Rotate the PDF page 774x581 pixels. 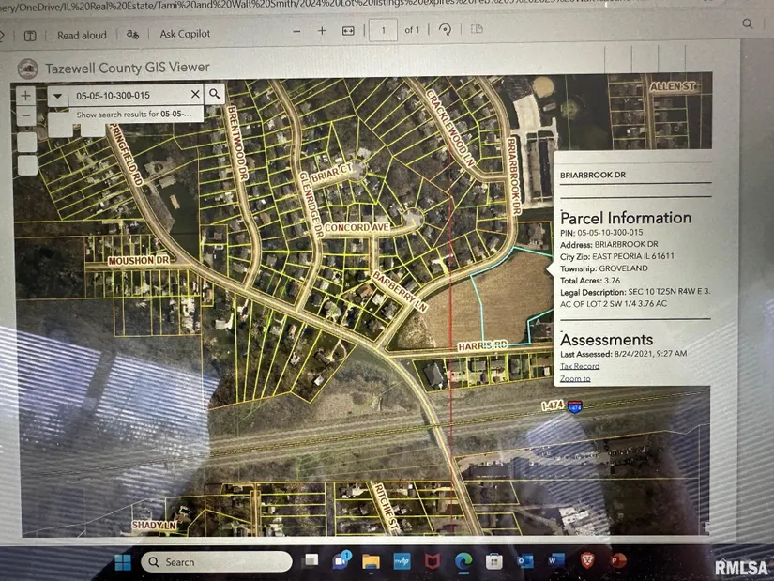click(x=446, y=30)
